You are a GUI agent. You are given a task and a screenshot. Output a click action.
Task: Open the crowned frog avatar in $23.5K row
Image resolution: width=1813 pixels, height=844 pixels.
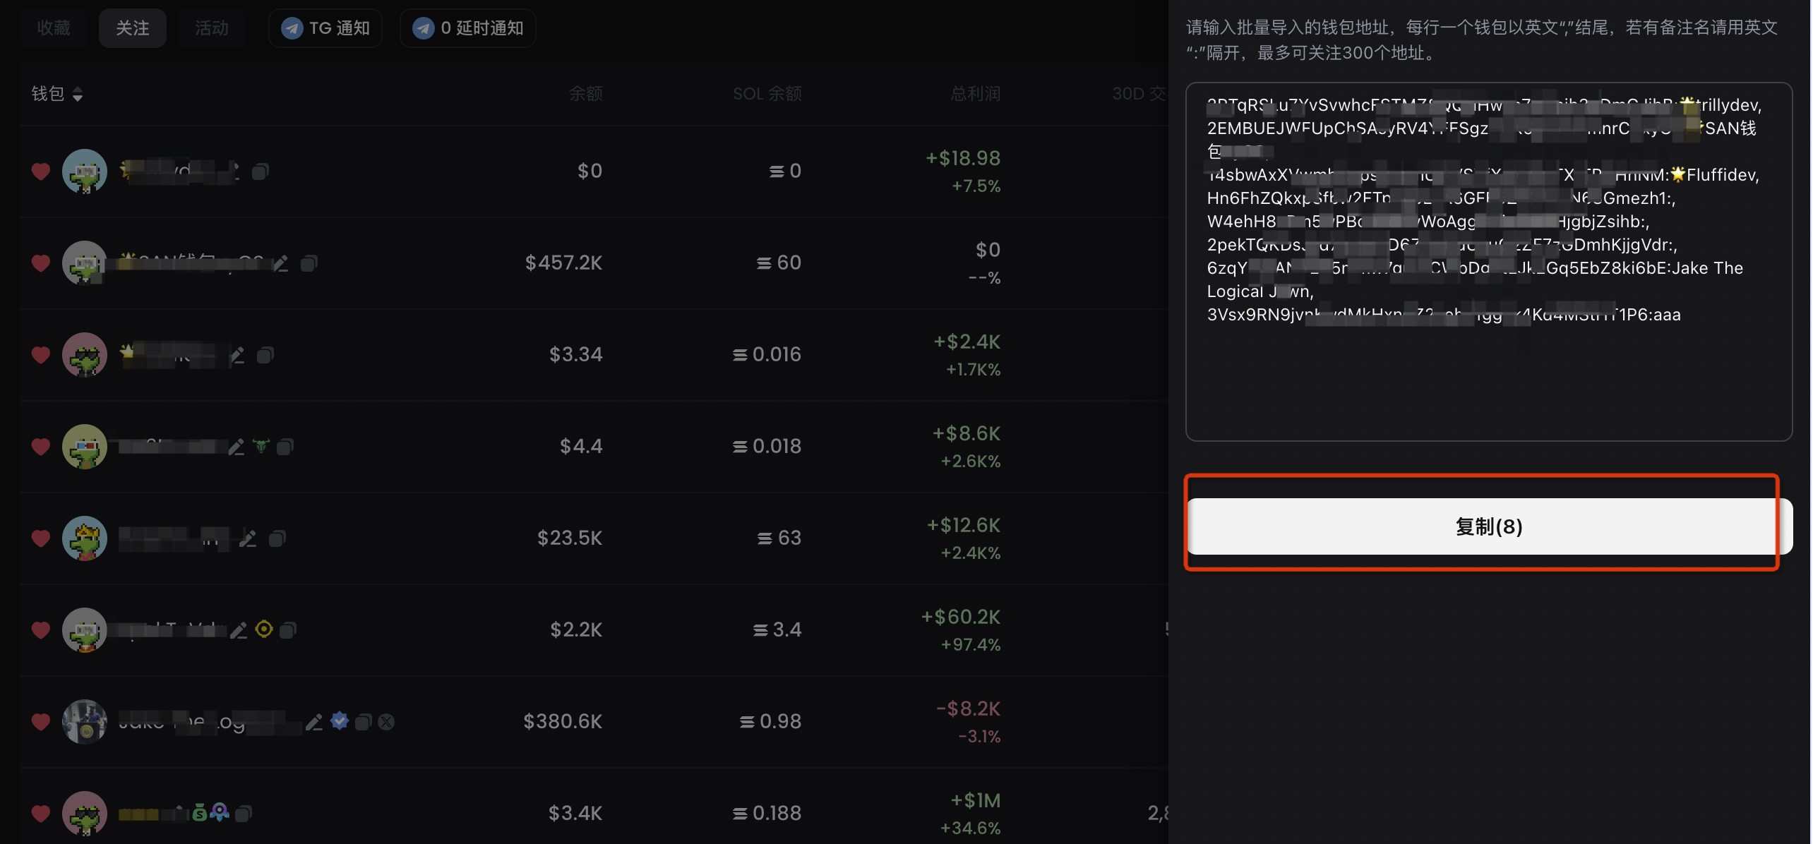85,538
